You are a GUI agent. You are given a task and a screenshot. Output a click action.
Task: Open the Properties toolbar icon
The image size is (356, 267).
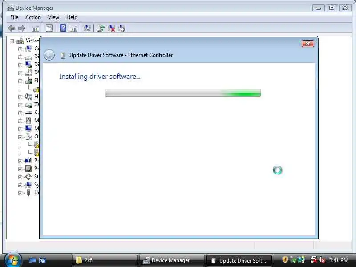(49, 28)
